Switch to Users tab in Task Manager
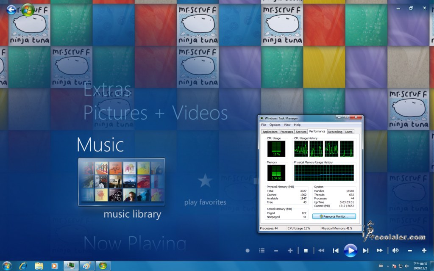This screenshot has width=434, height=271. [349, 132]
